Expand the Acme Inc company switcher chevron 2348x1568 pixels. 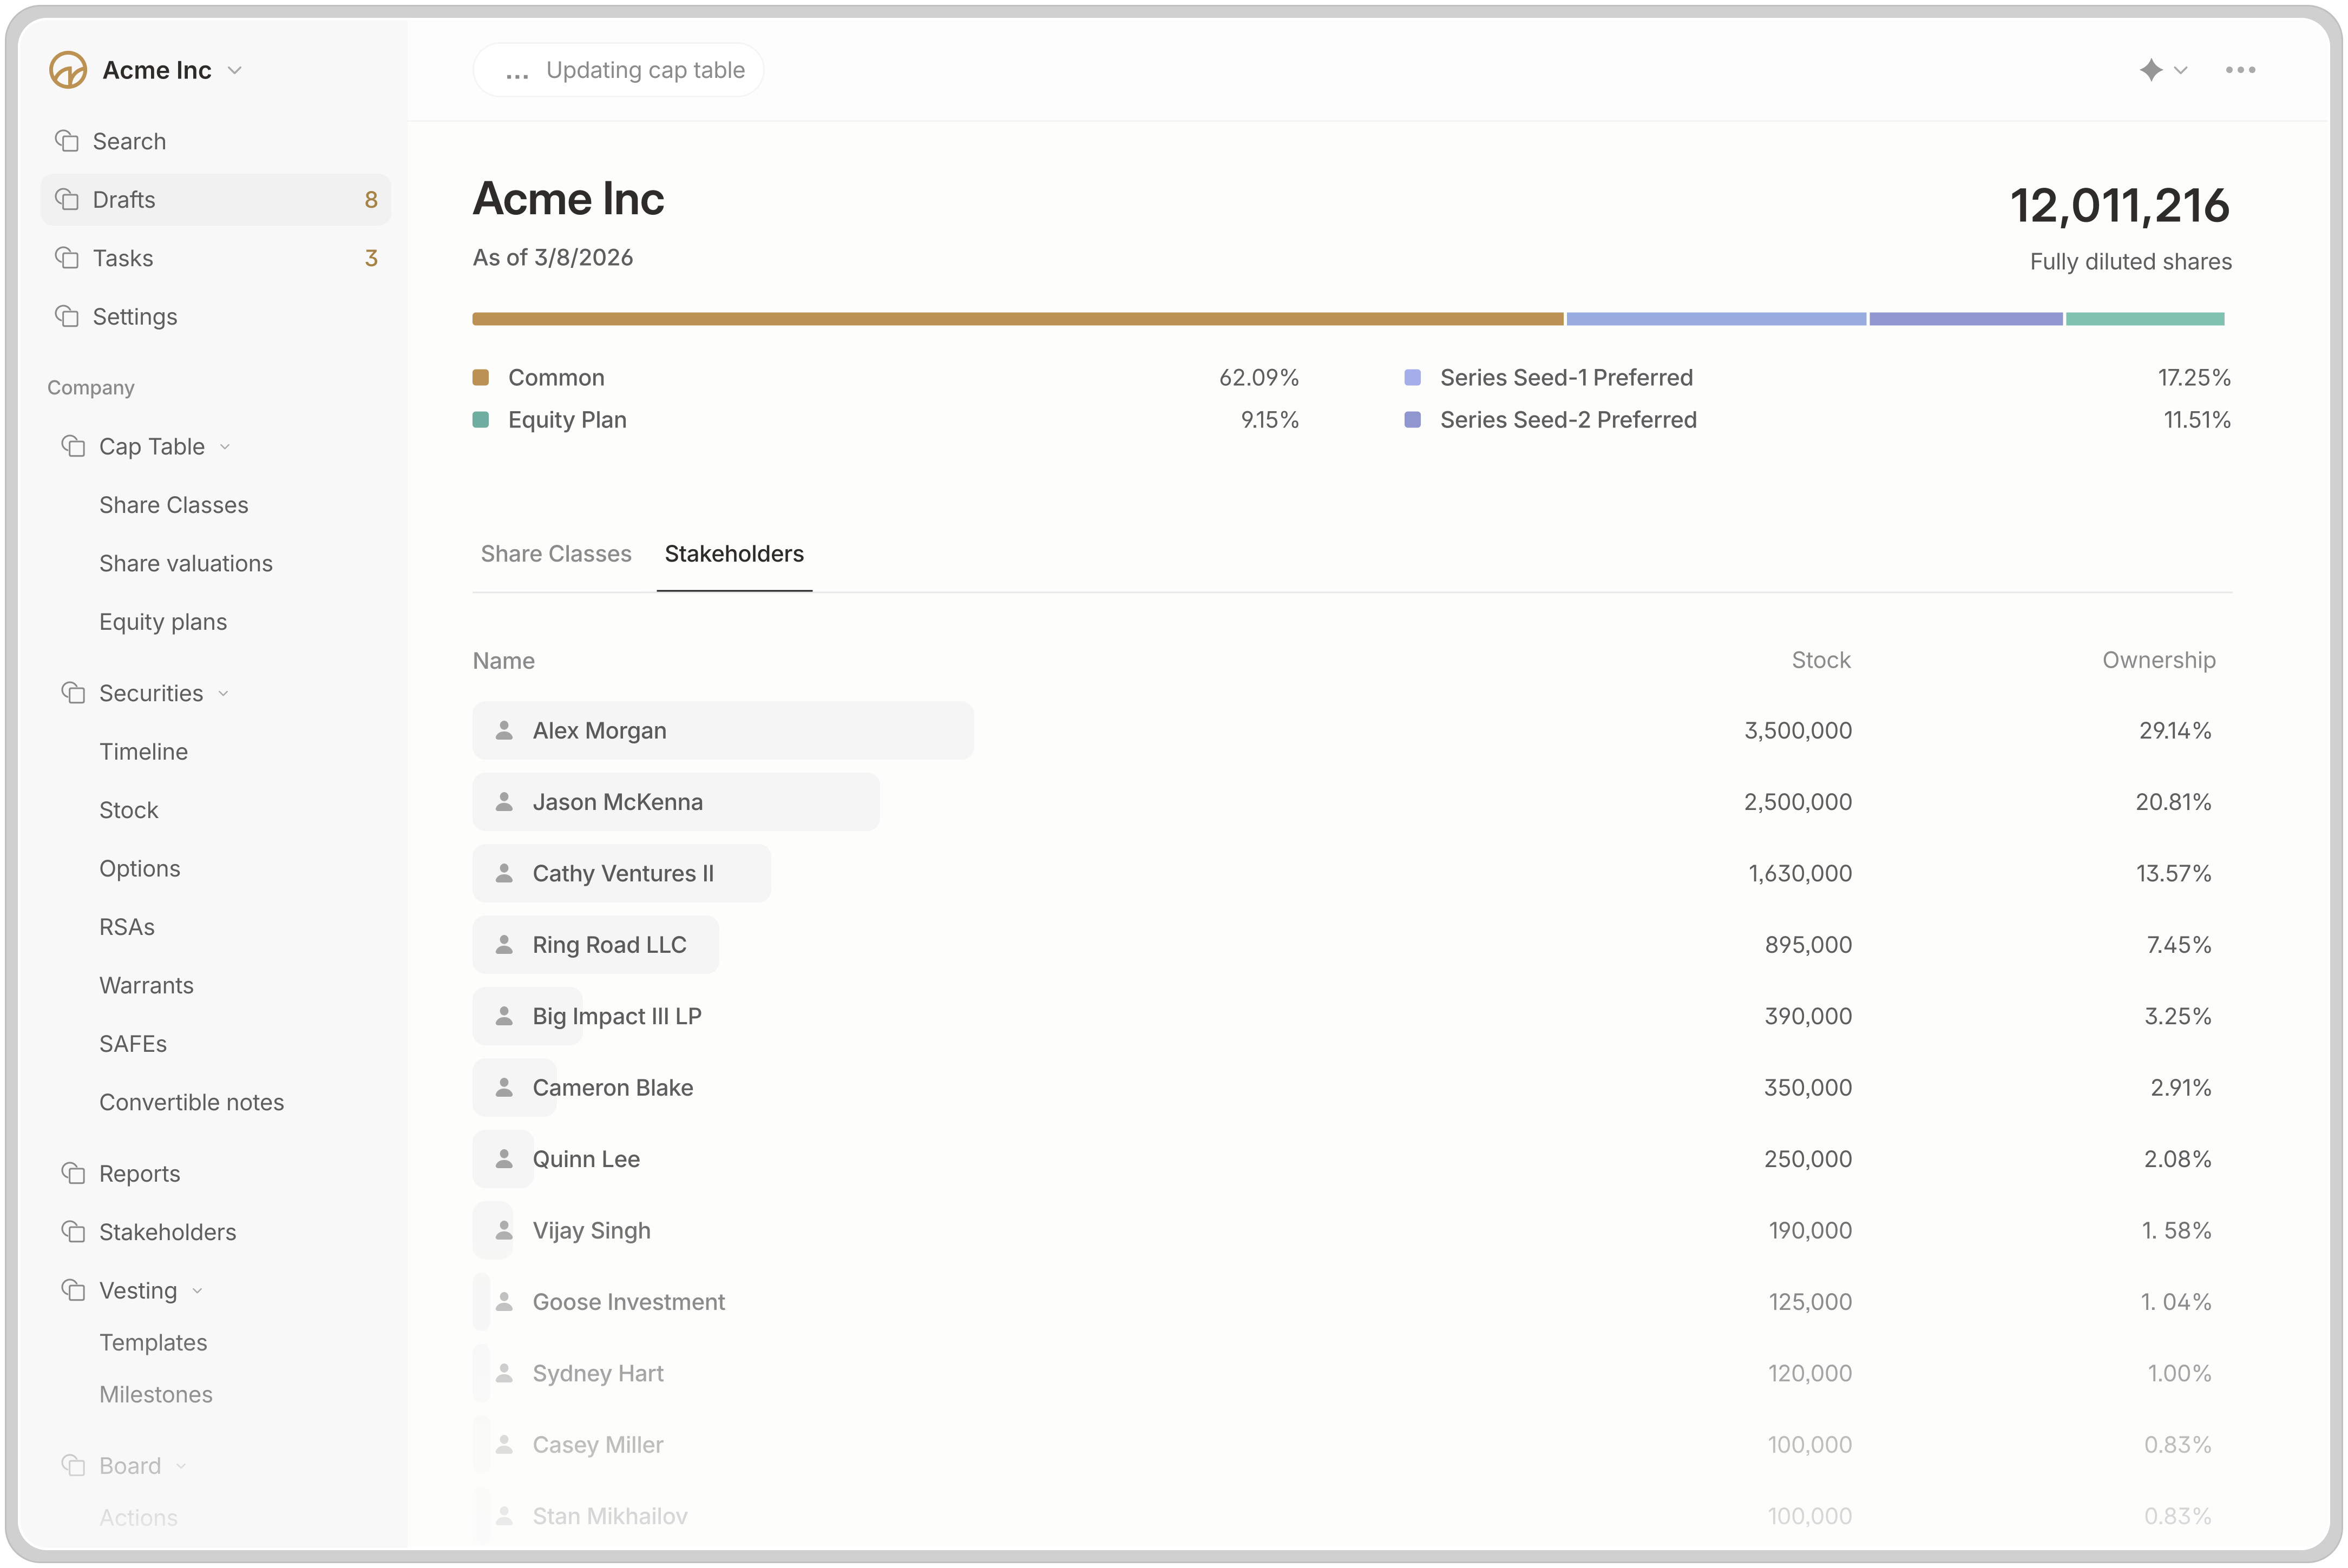[235, 70]
